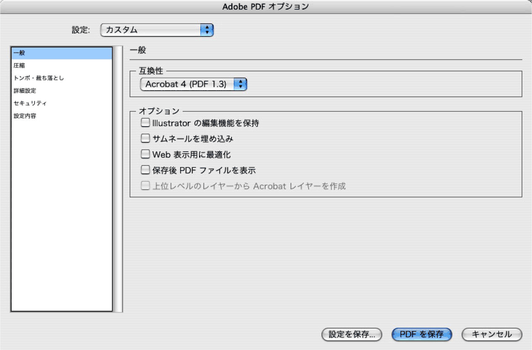Check サムネールを埋め込み option
The width and height of the screenshot is (532, 350).
(x=145, y=138)
